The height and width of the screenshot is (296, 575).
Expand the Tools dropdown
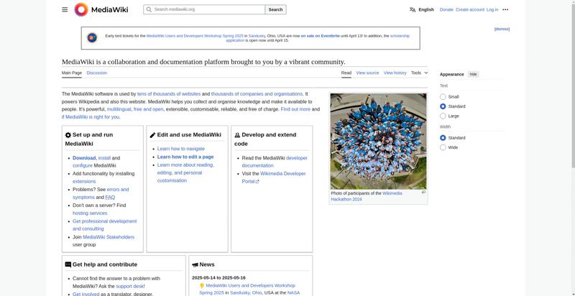pos(419,73)
